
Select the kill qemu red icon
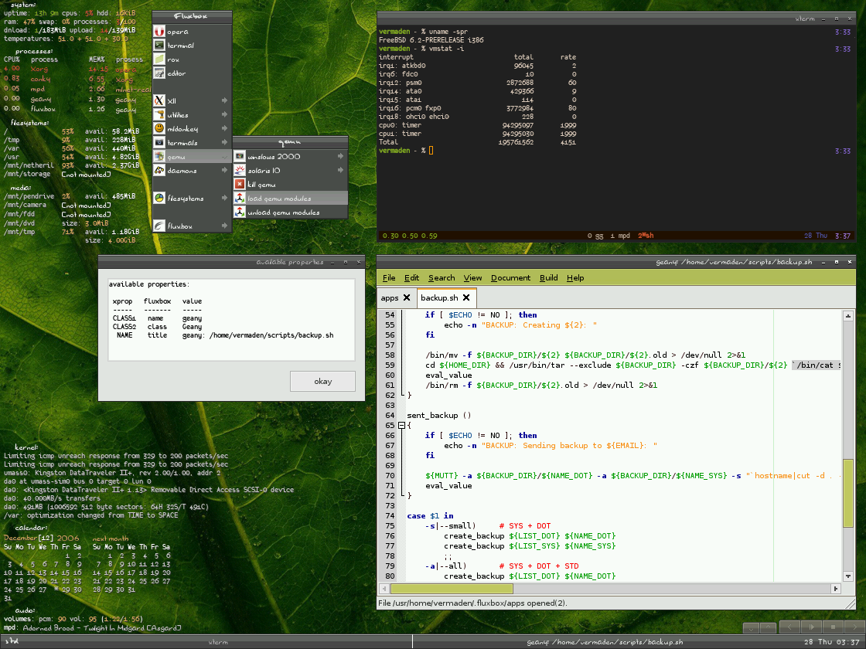pyautogui.click(x=240, y=185)
